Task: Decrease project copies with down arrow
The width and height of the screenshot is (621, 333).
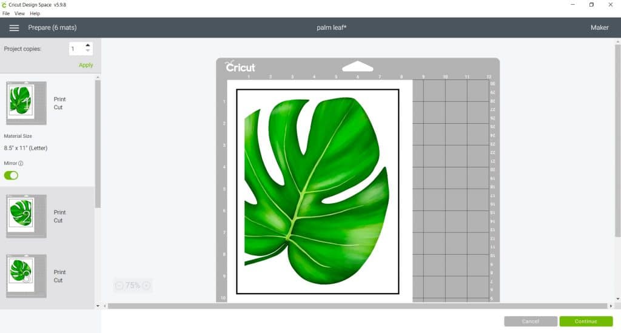Action: click(88, 51)
